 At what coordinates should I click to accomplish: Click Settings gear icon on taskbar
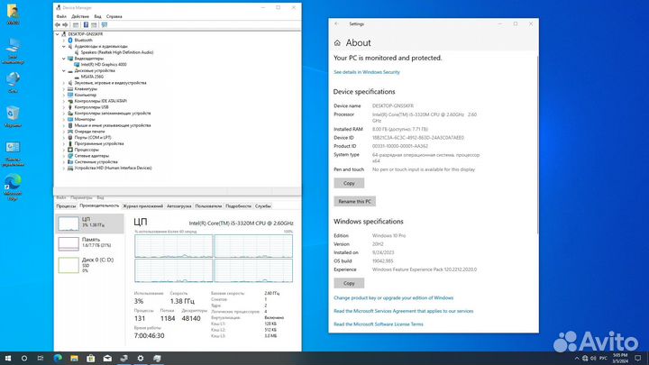[x=141, y=359]
